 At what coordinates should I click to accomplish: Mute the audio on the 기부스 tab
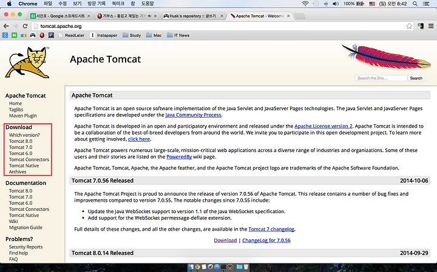(x=150, y=16)
